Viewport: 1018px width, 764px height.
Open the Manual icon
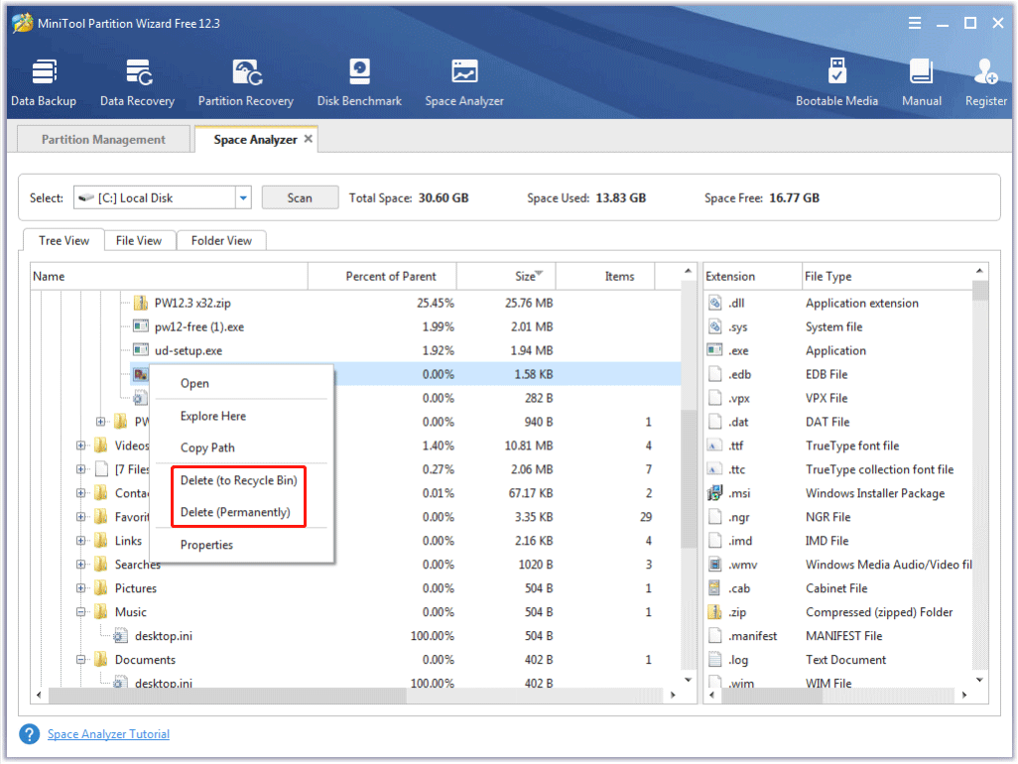921,82
